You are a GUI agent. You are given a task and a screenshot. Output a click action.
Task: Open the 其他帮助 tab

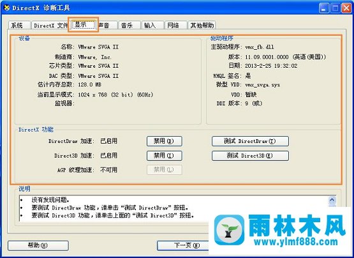point(202,25)
